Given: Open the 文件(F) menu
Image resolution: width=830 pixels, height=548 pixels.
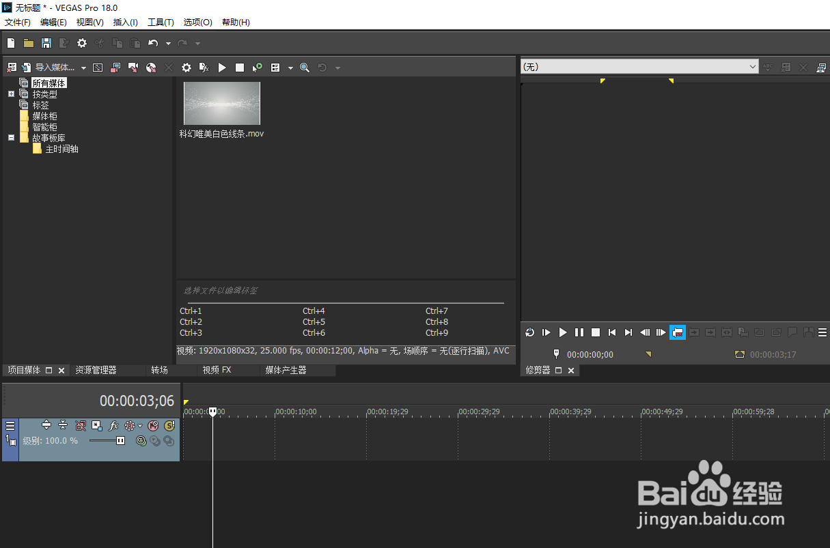Looking at the screenshot, I should tap(18, 23).
